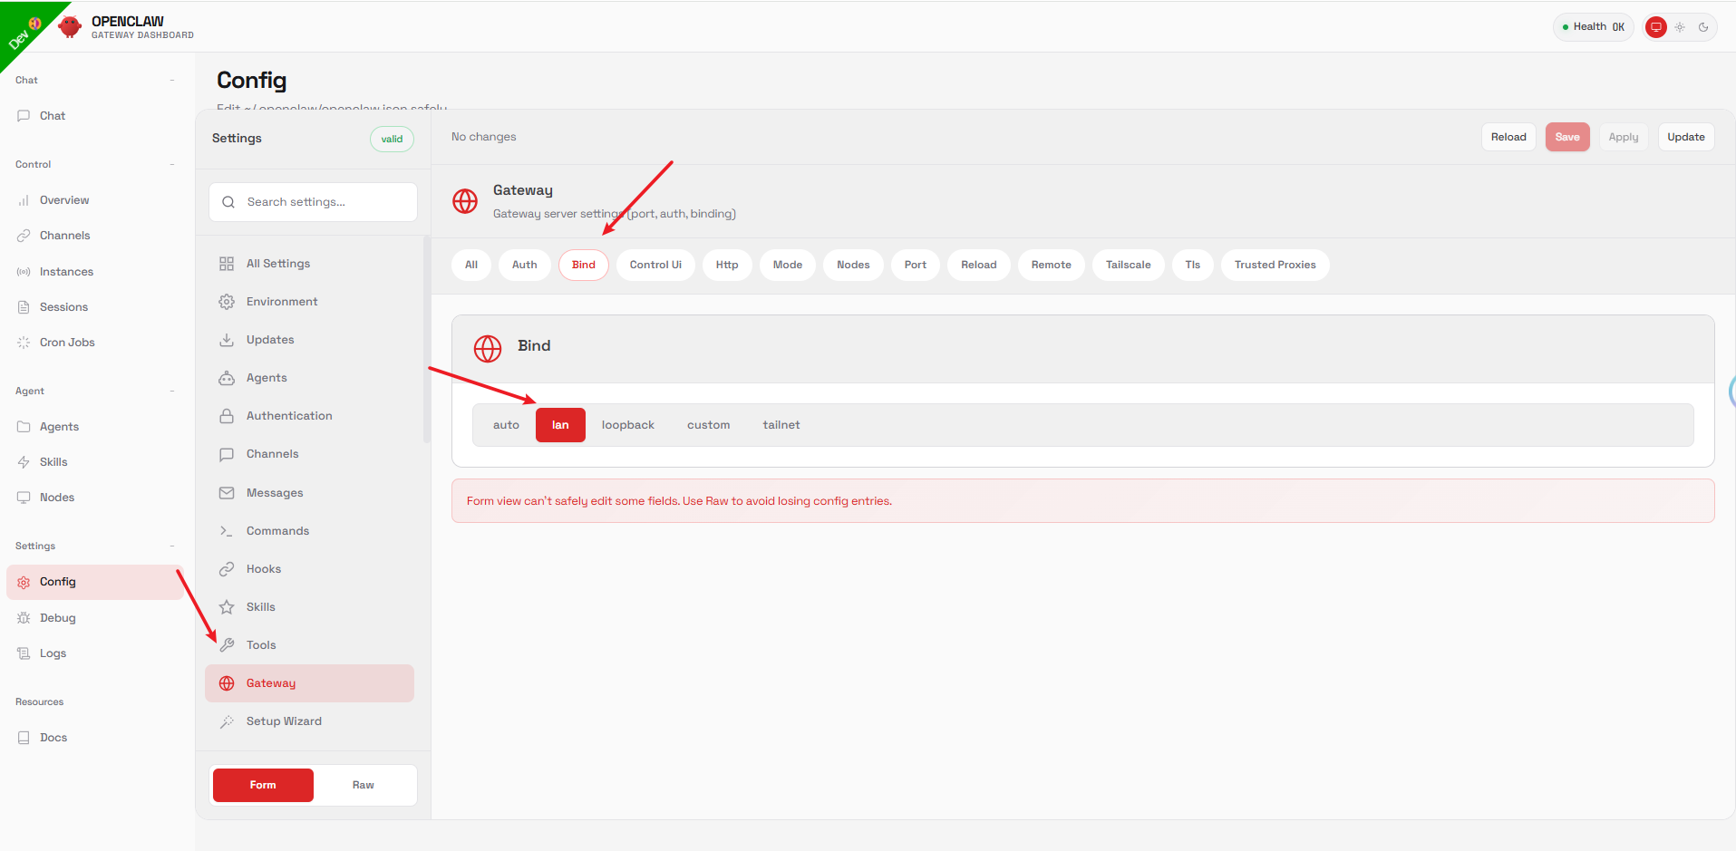
Task: Collapse the Agent sidebar group
Action: pos(171,392)
